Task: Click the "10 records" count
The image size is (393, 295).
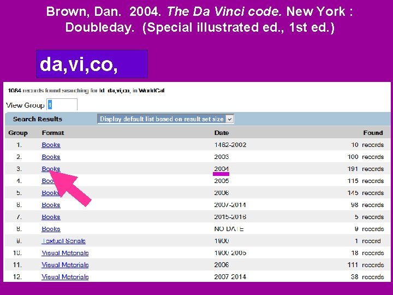Action: coord(367,145)
